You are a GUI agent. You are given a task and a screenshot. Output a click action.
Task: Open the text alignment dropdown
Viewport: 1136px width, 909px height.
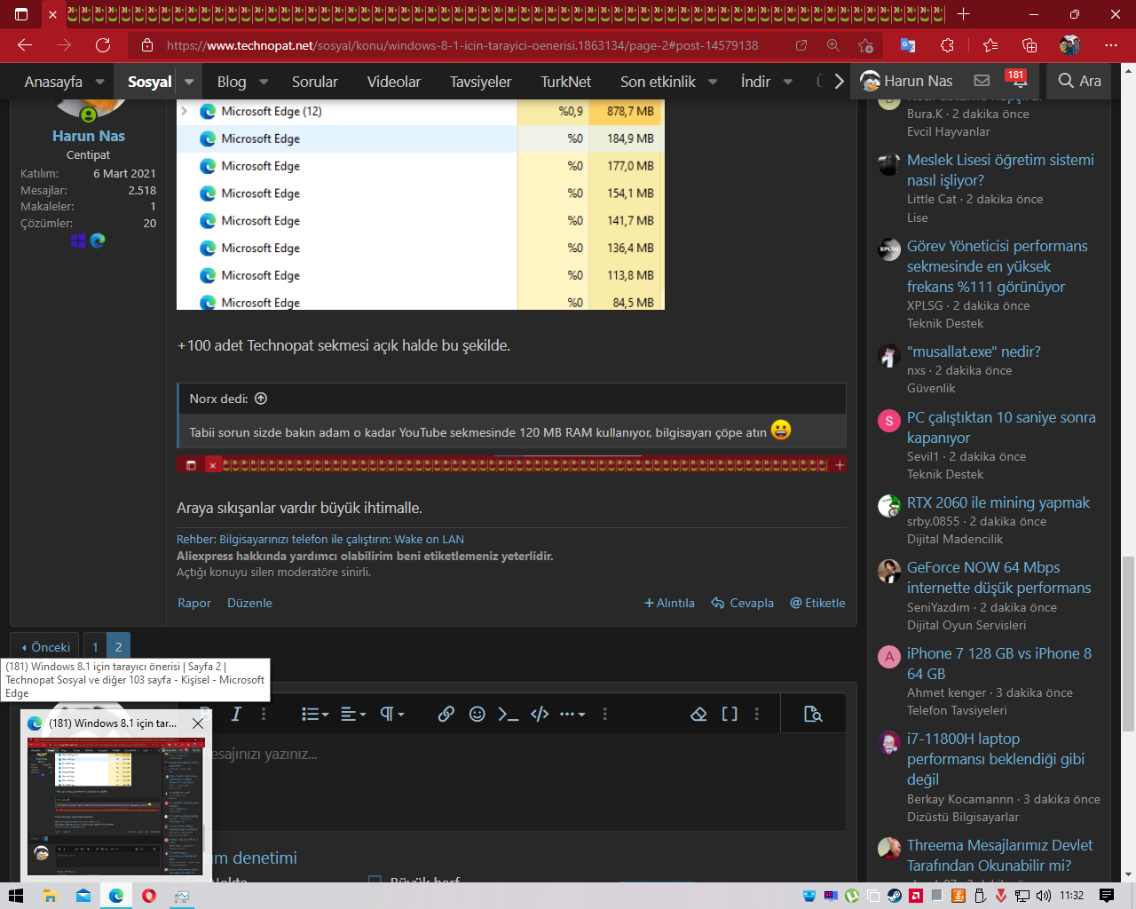pyautogui.click(x=353, y=714)
